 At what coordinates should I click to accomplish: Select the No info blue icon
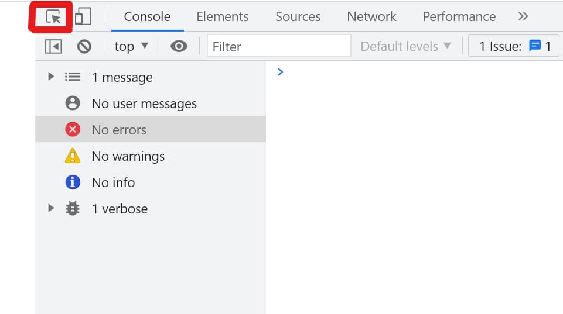pyautogui.click(x=73, y=182)
